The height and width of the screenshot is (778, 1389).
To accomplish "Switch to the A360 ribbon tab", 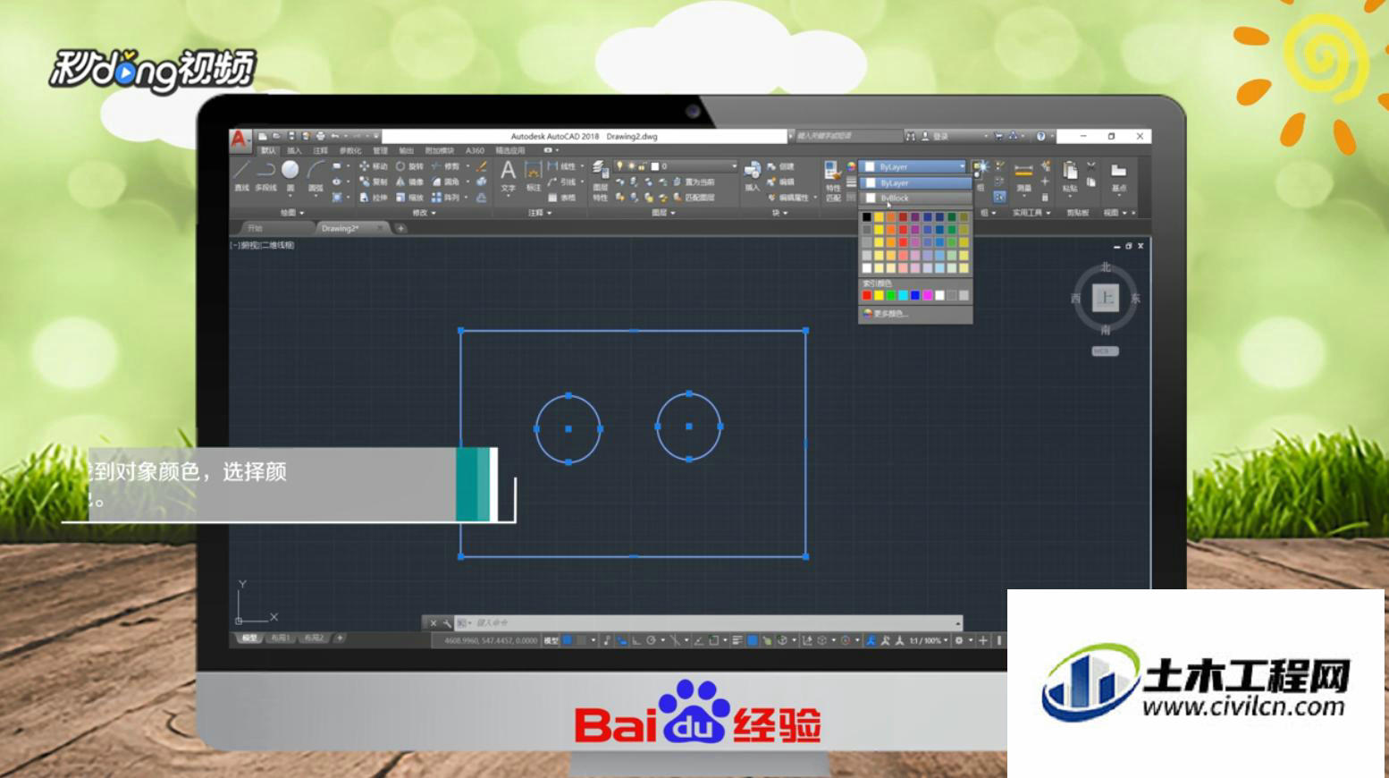I will tap(475, 150).
